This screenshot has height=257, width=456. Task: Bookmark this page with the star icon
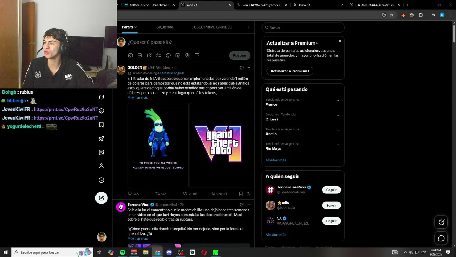pos(392,15)
